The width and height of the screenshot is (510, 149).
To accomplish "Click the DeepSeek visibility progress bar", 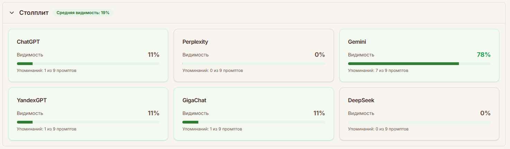I will (419, 122).
